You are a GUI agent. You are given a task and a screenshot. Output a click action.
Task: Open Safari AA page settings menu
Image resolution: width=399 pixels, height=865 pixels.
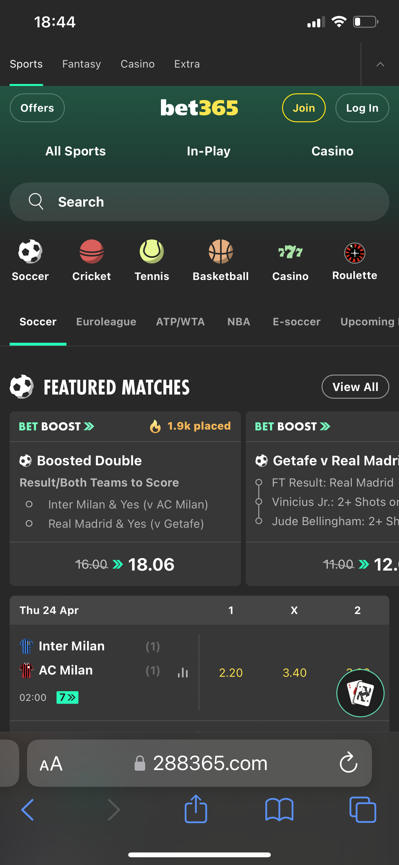tap(51, 764)
